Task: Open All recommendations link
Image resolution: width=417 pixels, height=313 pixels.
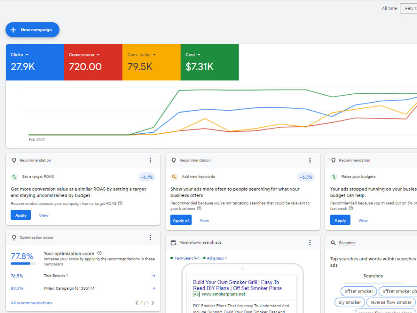Action: point(31,303)
